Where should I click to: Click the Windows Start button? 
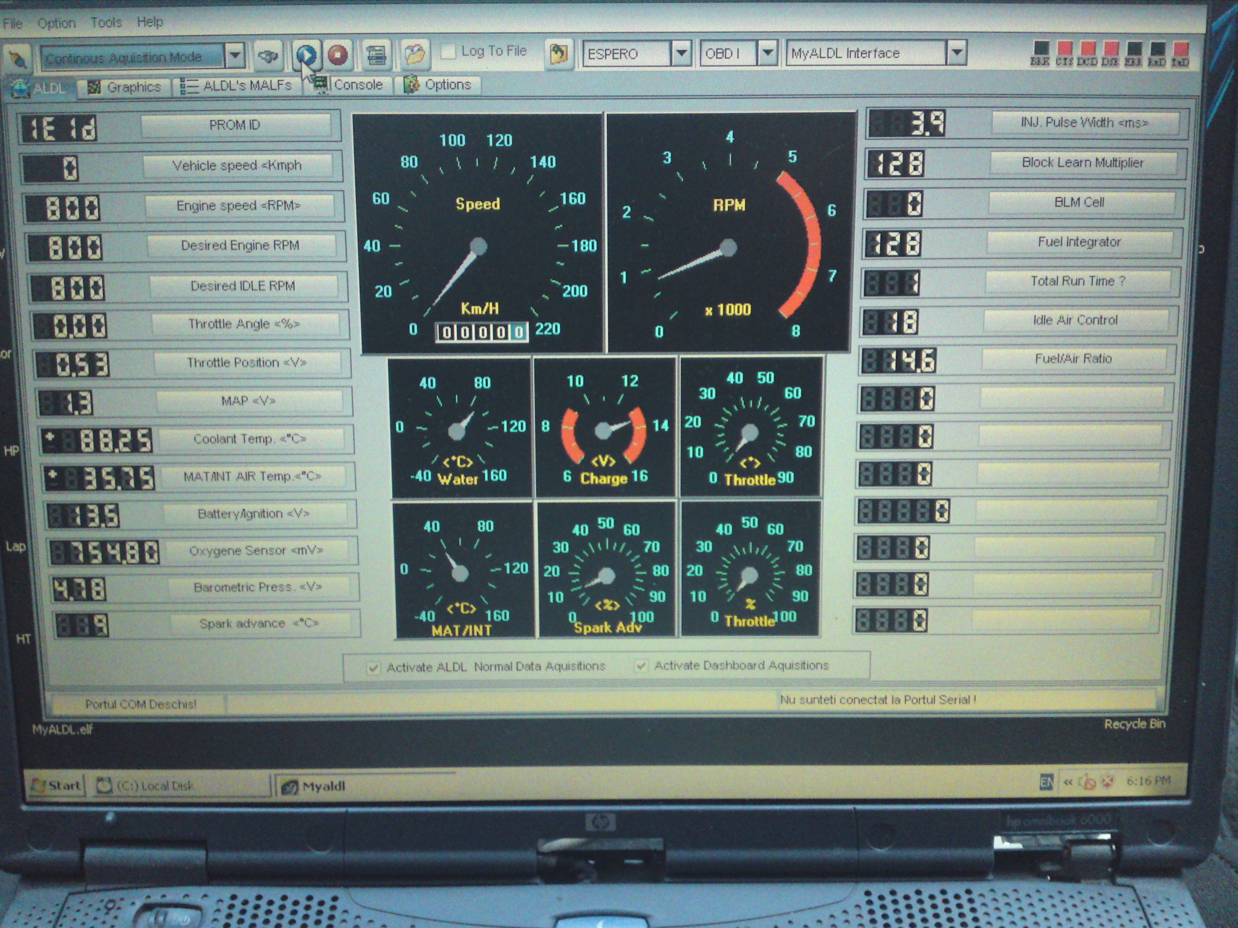point(56,785)
